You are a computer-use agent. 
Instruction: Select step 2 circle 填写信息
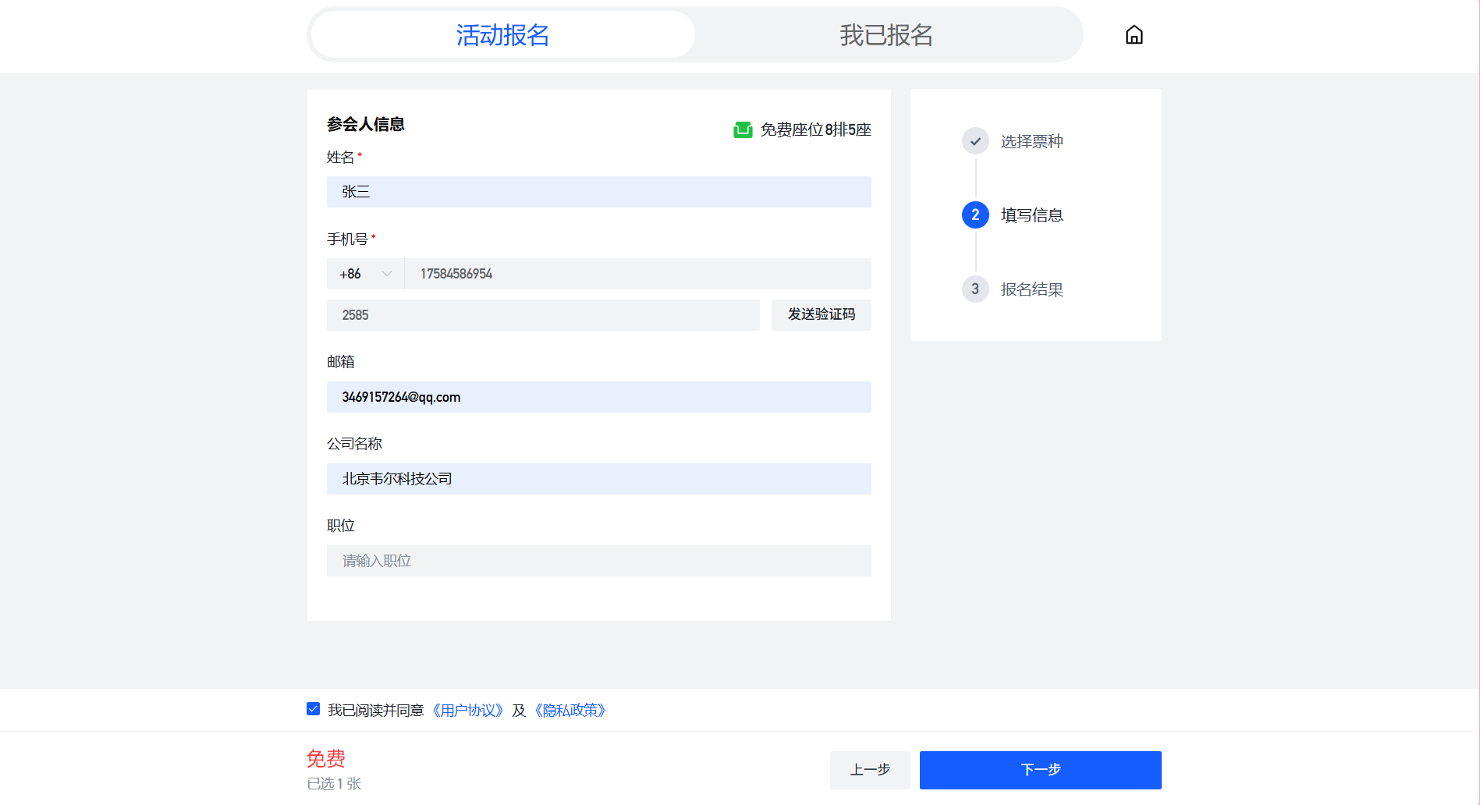(975, 215)
